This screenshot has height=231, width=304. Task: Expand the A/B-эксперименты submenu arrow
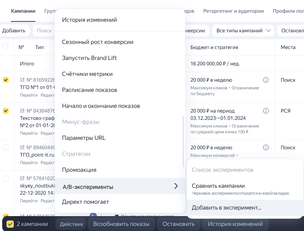click(x=176, y=186)
